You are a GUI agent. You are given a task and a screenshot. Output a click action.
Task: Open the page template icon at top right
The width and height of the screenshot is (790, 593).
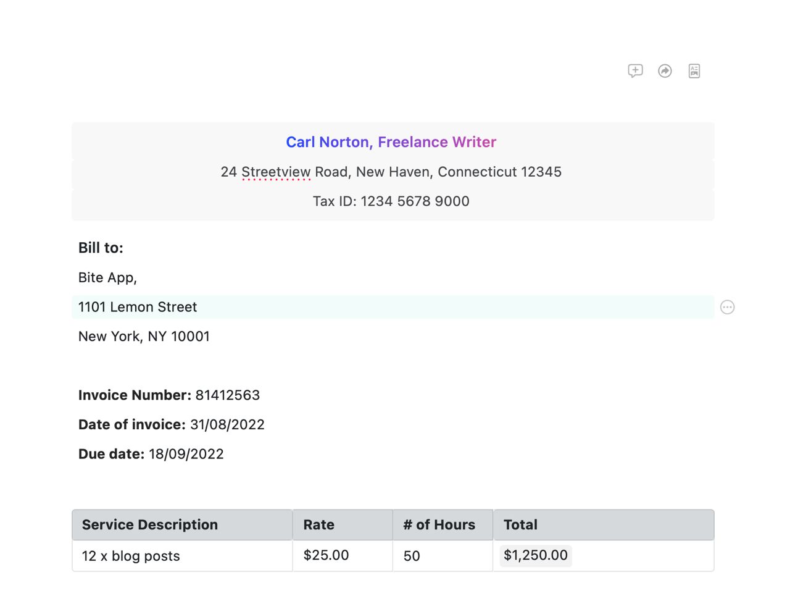(x=694, y=71)
